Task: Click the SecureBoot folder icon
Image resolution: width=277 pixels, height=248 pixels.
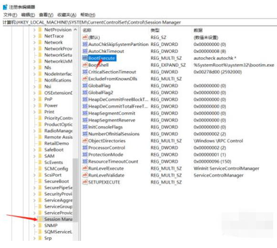Action: pyautogui.click(x=40, y=181)
